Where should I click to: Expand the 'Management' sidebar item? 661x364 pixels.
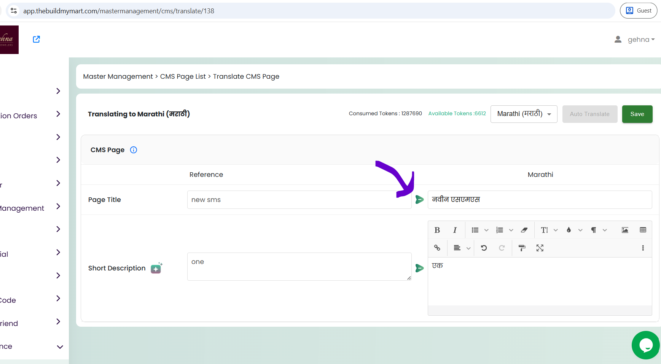[58, 206]
